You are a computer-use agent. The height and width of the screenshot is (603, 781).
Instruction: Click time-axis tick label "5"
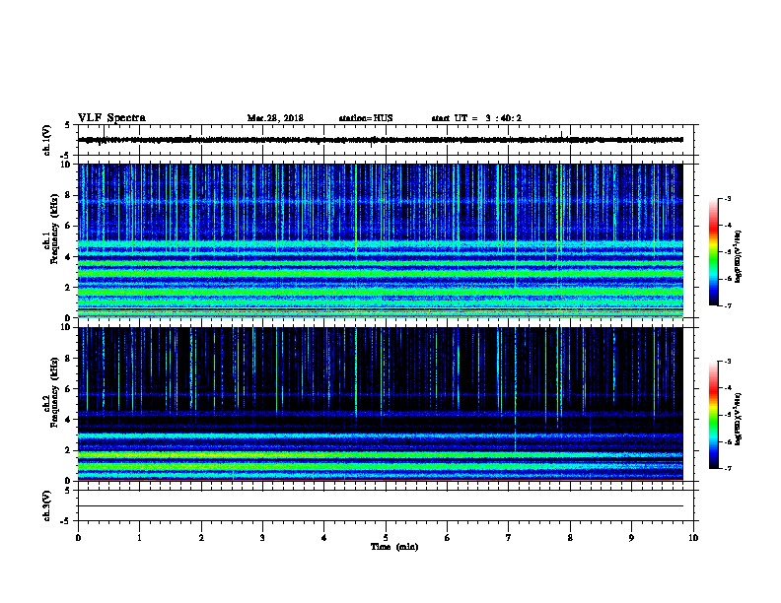pyautogui.click(x=386, y=538)
